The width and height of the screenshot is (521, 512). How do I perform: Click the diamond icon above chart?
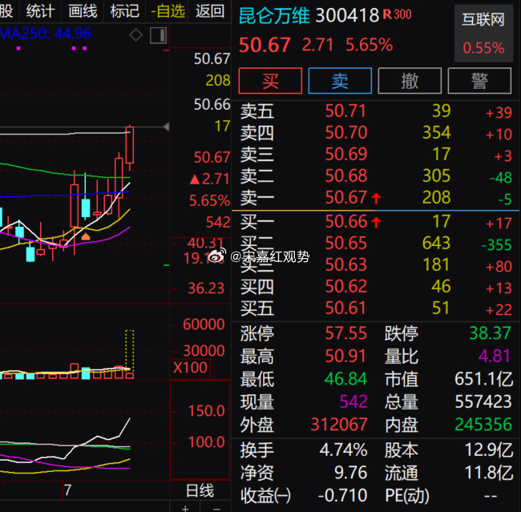(x=136, y=34)
